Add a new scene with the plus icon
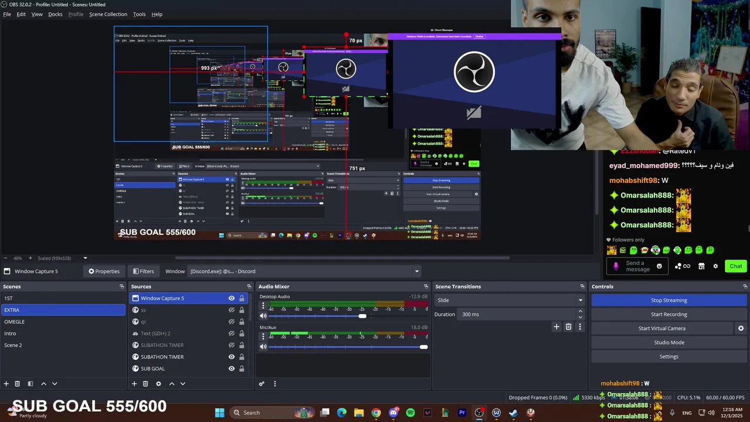This screenshot has width=750, height=422. pos(6,384)
